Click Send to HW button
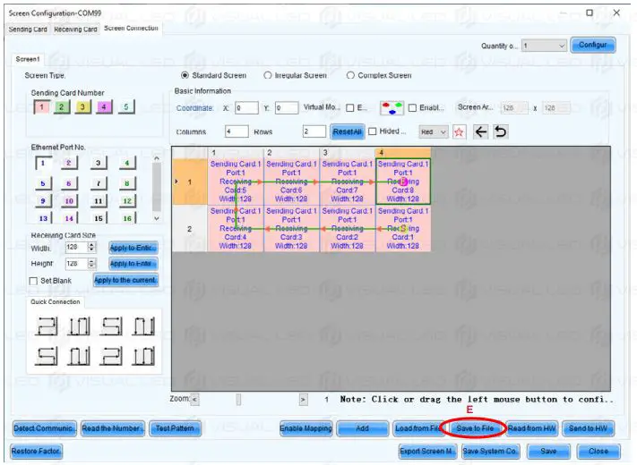Image resolution: width=637 pixels, height=465 pixels. [588, 428]
